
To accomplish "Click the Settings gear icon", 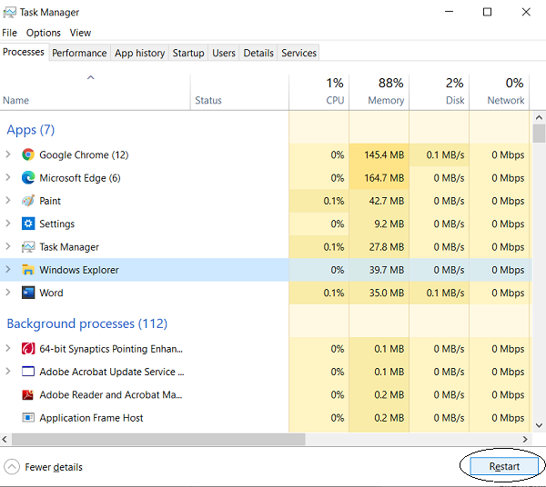I will [28, 224].
